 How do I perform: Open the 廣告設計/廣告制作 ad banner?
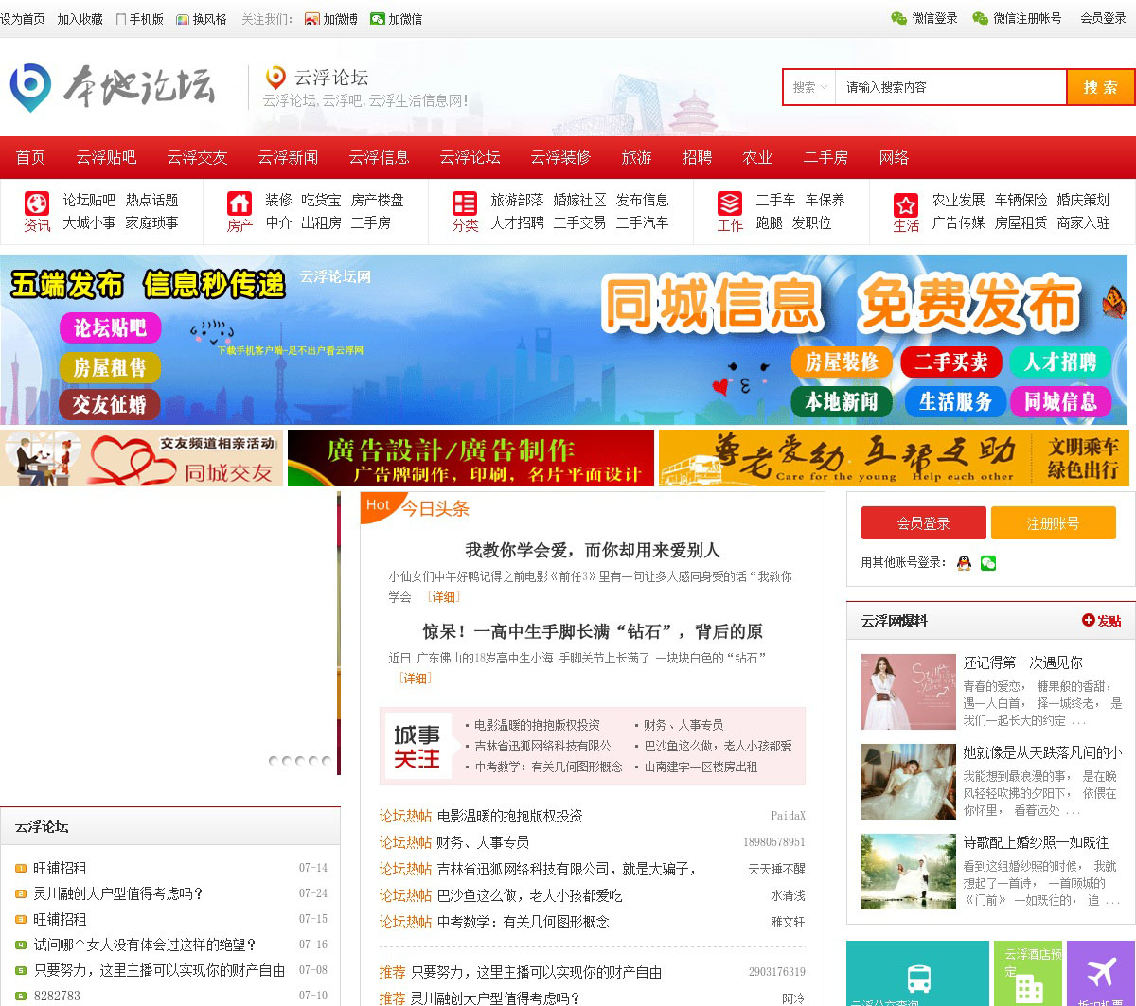470,458
